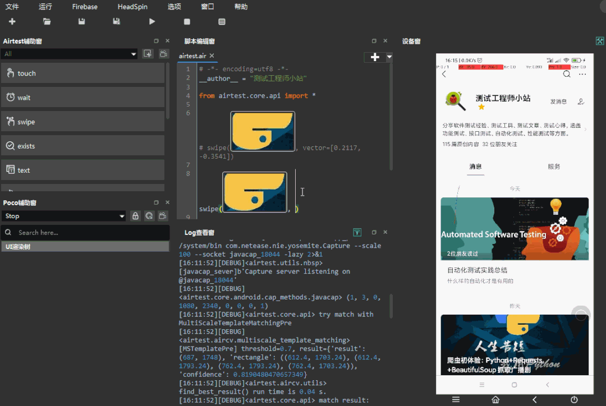Switch to the airtest.air tab
Screen dimensions: 606x406
click(x=192, y=56)
